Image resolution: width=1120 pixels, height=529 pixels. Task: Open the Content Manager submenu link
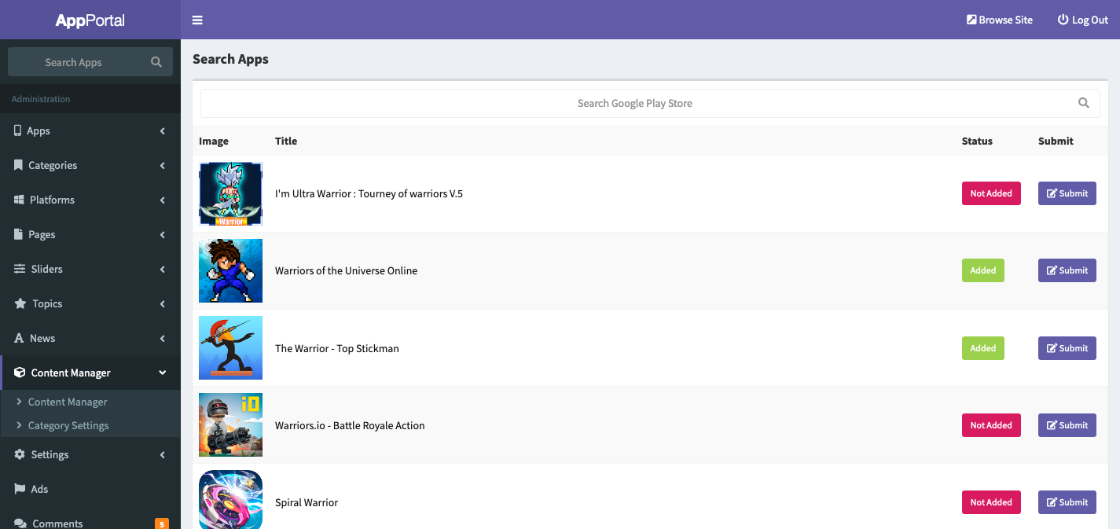click(x=68, y=402)
